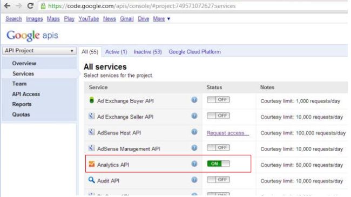Open the Google Cloud Platform tab
The image size is (351, 197).
click(x=194, y=52)
